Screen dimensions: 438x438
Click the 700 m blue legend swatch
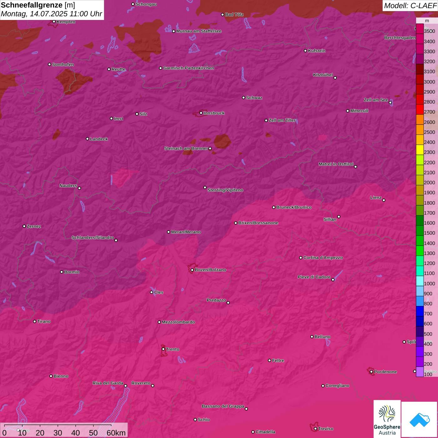420,311
